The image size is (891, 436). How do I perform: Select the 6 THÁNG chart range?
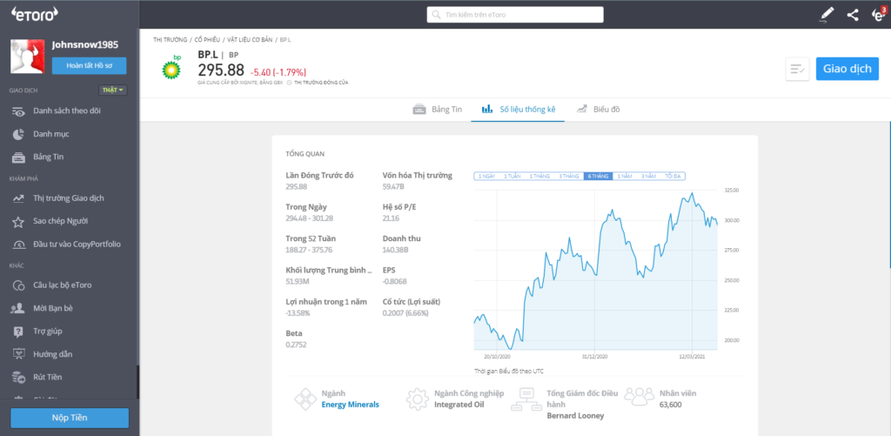[x=598, y=176]
